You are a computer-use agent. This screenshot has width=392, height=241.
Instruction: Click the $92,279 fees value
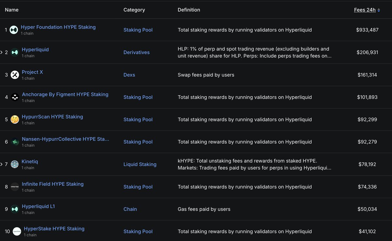coord(367,142)
